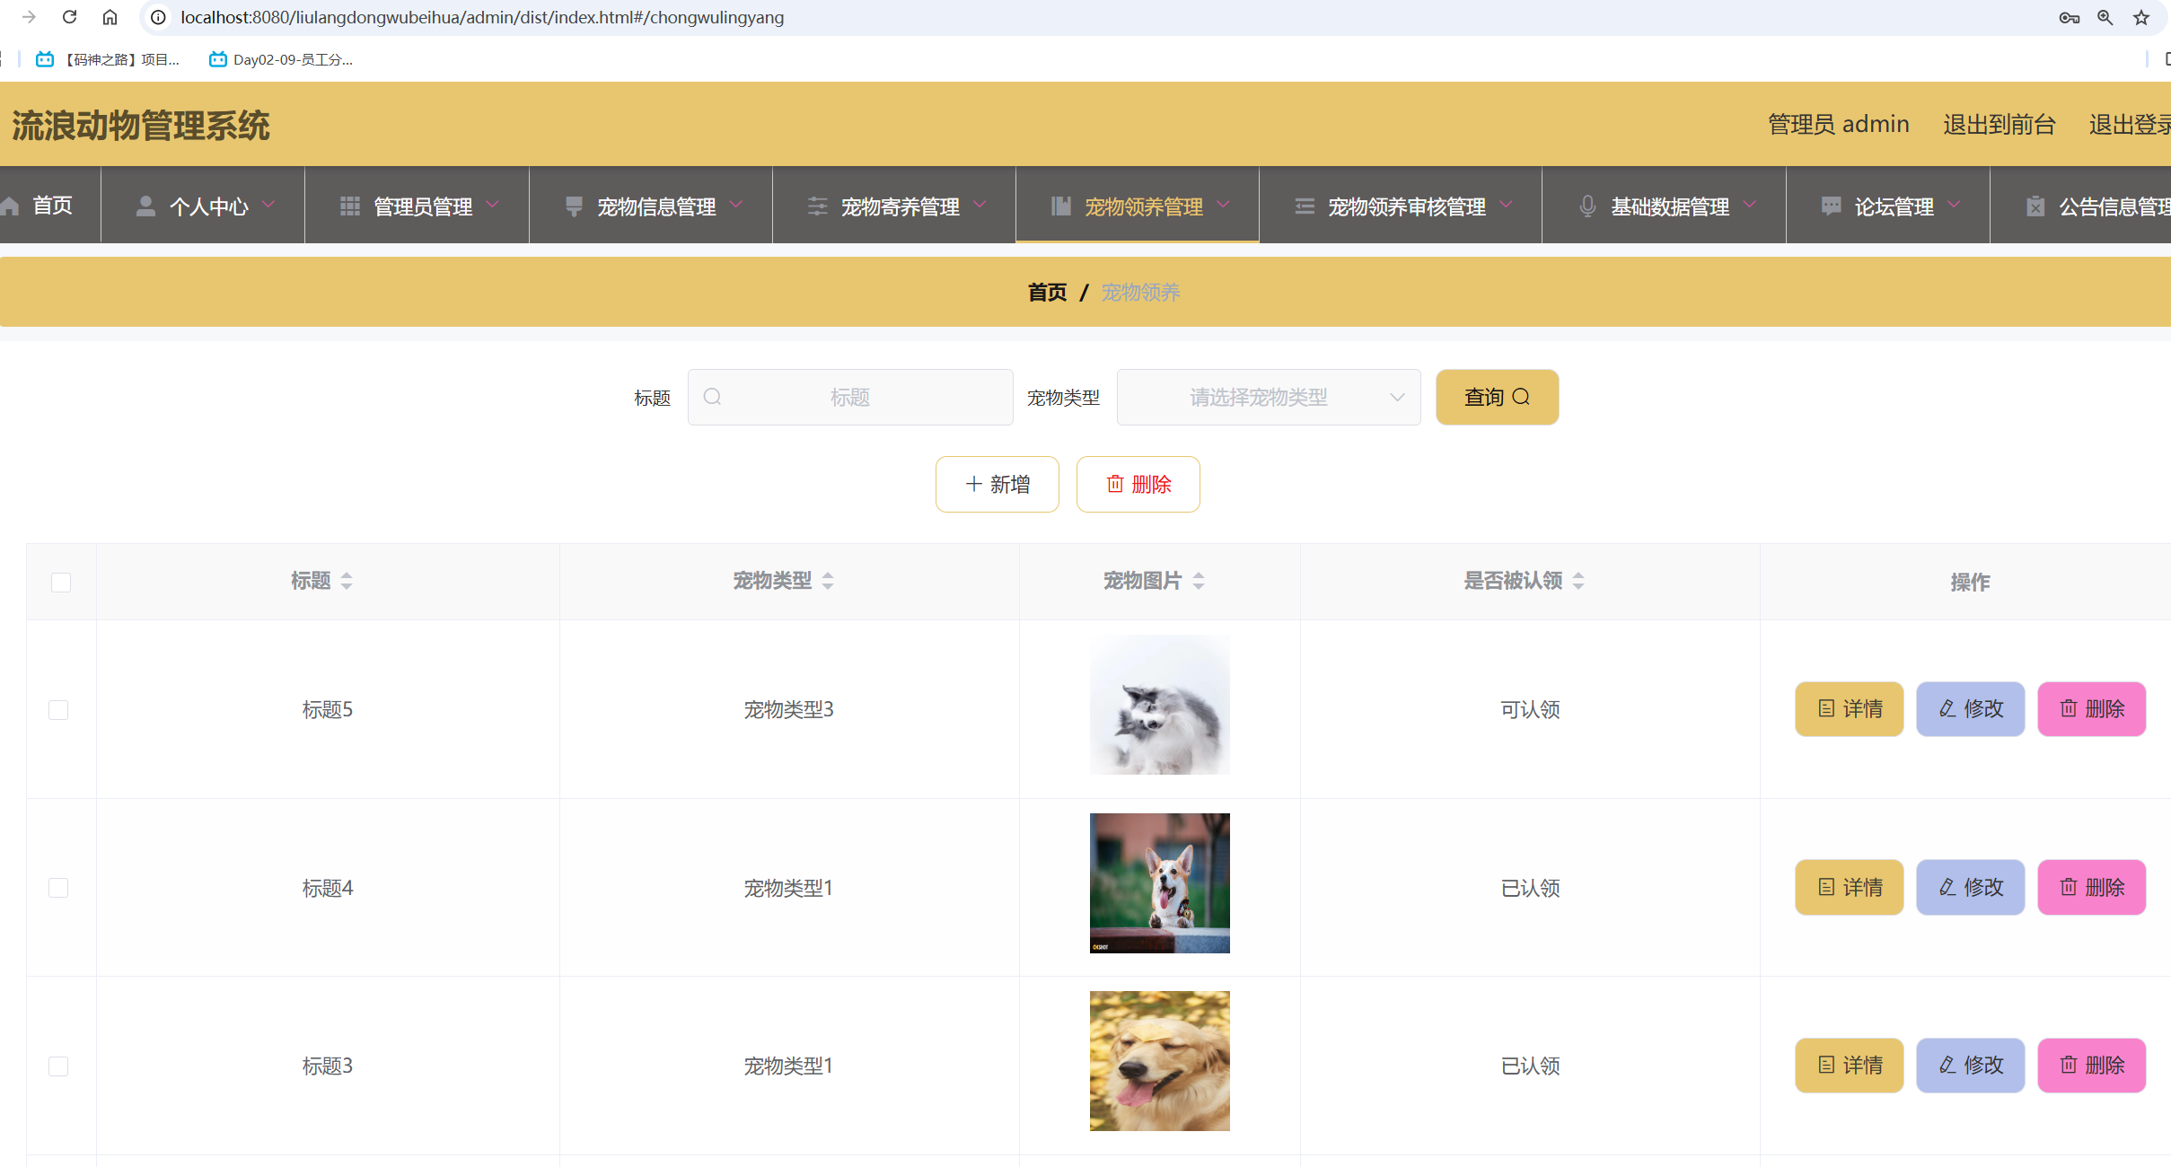Open site information icon in address bar
Image resolution: width=2171 pixels, height=1167 pixels.
click(158, 17)
